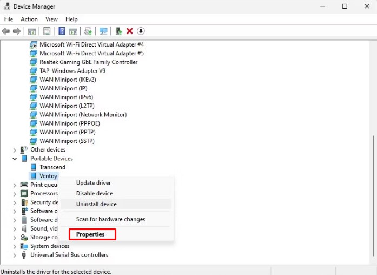Collapse the Portable Devices node
This screenshot has width=377, height=275.
(x=15, y=159)
